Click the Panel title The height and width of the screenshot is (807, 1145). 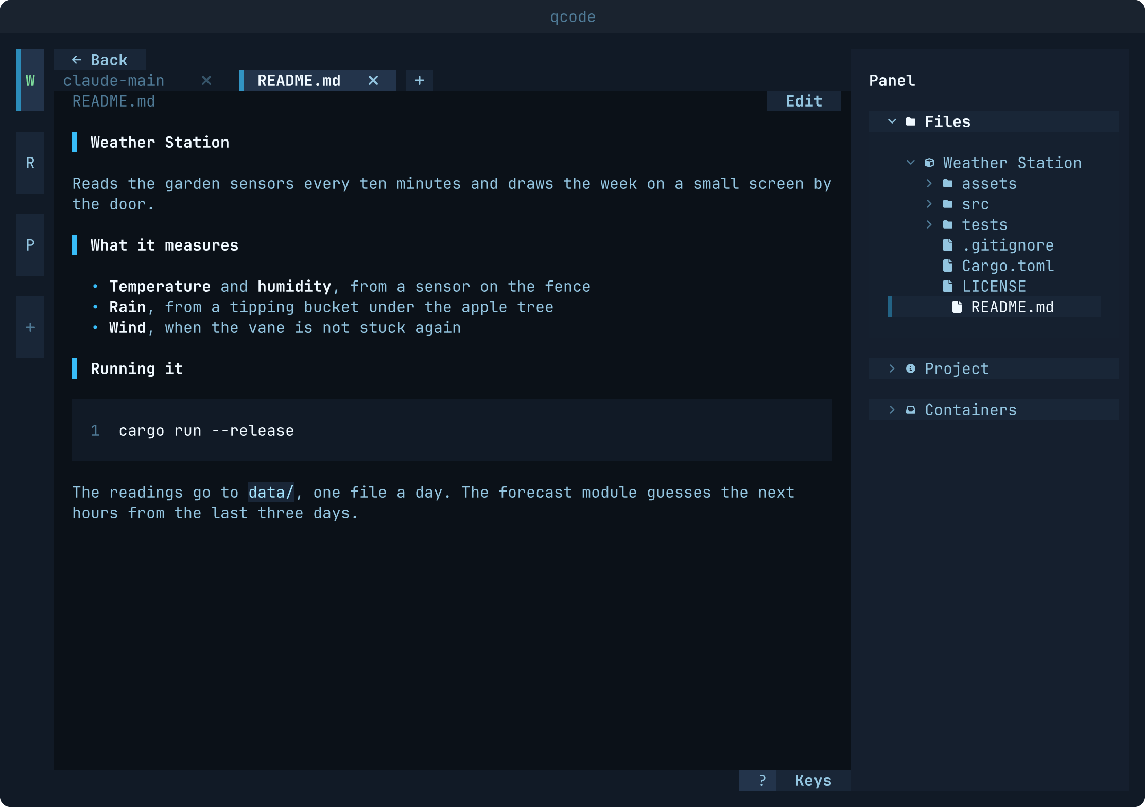[892, 80]
